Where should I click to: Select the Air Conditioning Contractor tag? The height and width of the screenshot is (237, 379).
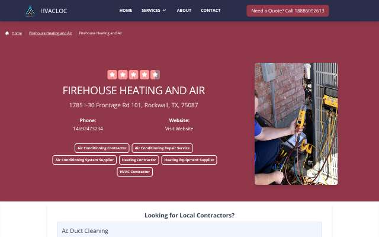(x=102, y=148)
